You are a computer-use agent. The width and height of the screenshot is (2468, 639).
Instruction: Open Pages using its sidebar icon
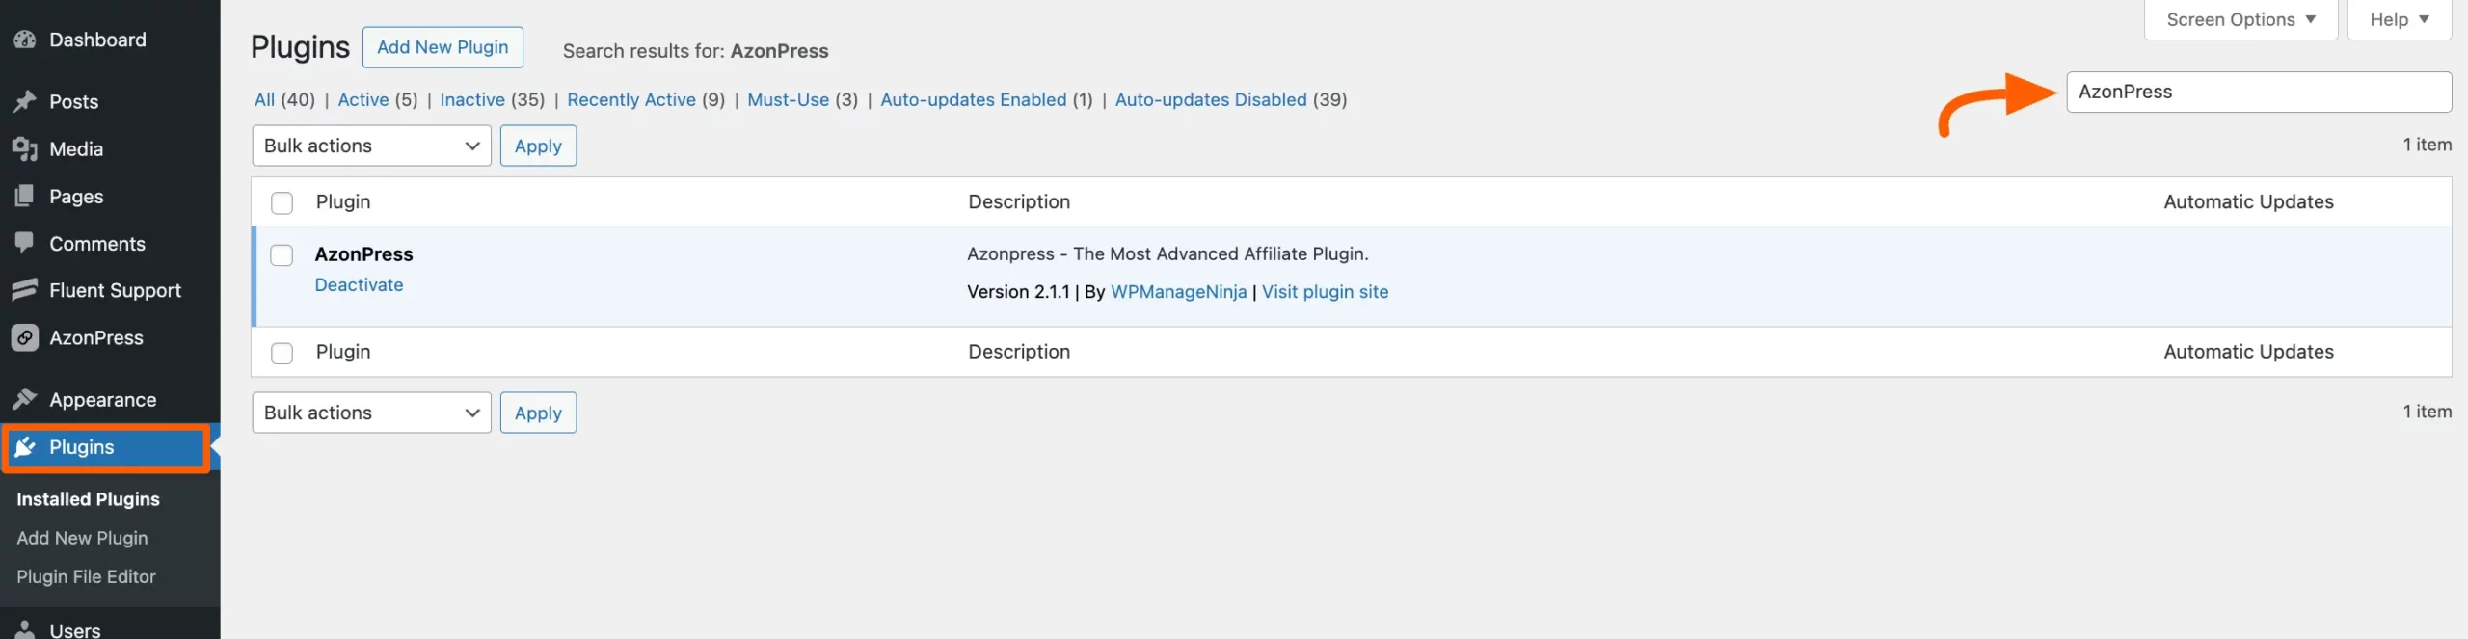[x=24, y=196]
